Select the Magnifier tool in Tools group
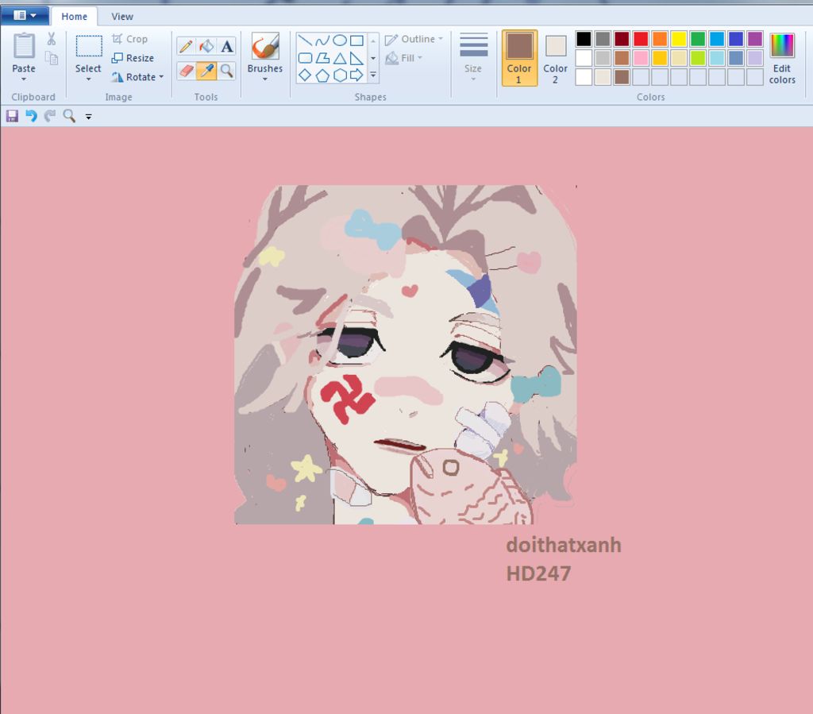 point(226,71)
